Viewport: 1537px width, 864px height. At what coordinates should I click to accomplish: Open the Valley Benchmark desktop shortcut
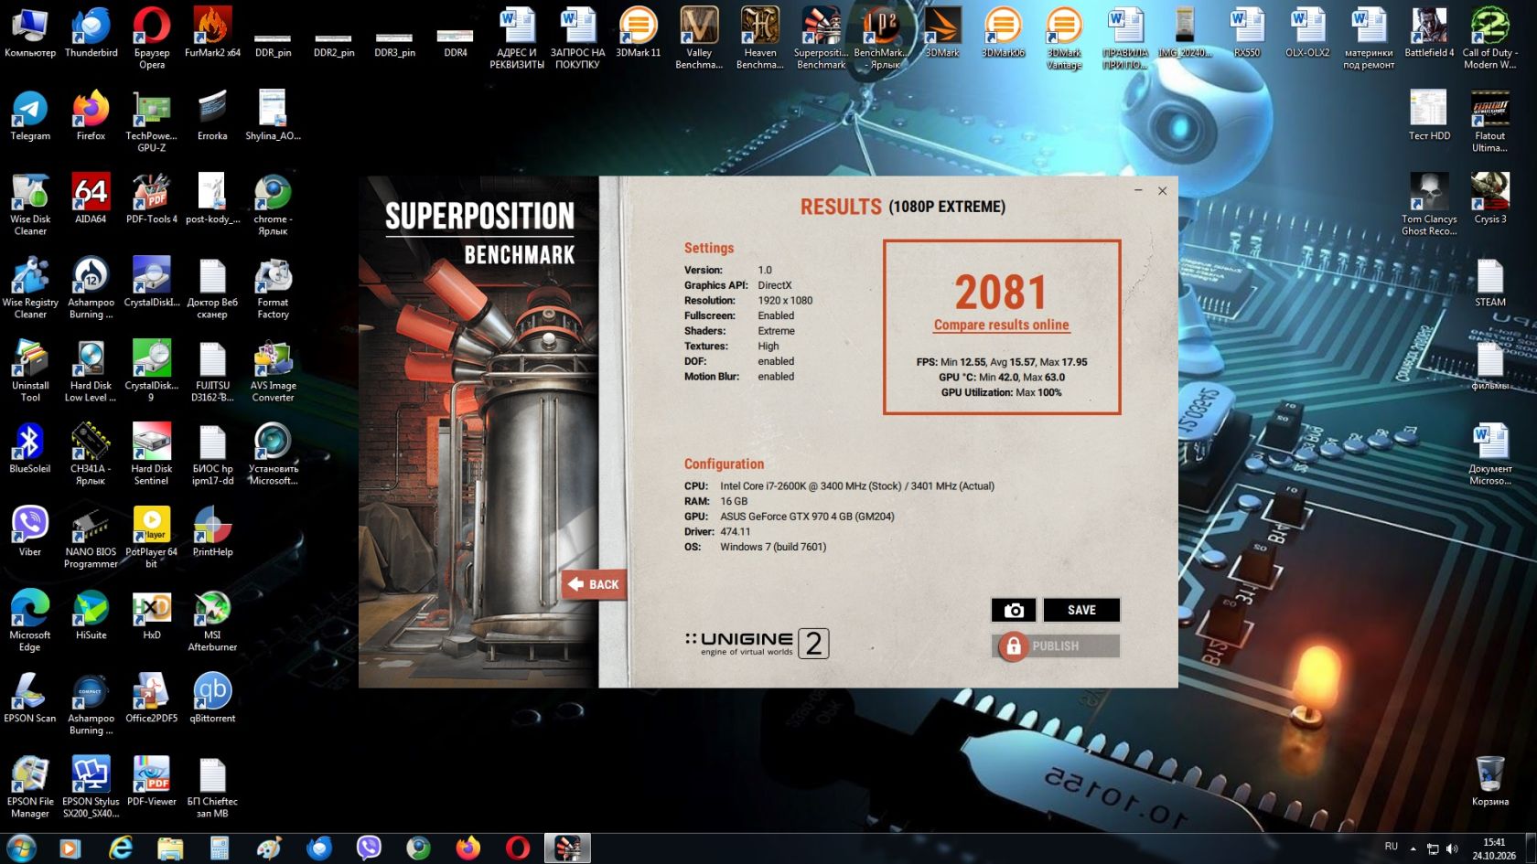pyautogui.click(x=699, y=38)
